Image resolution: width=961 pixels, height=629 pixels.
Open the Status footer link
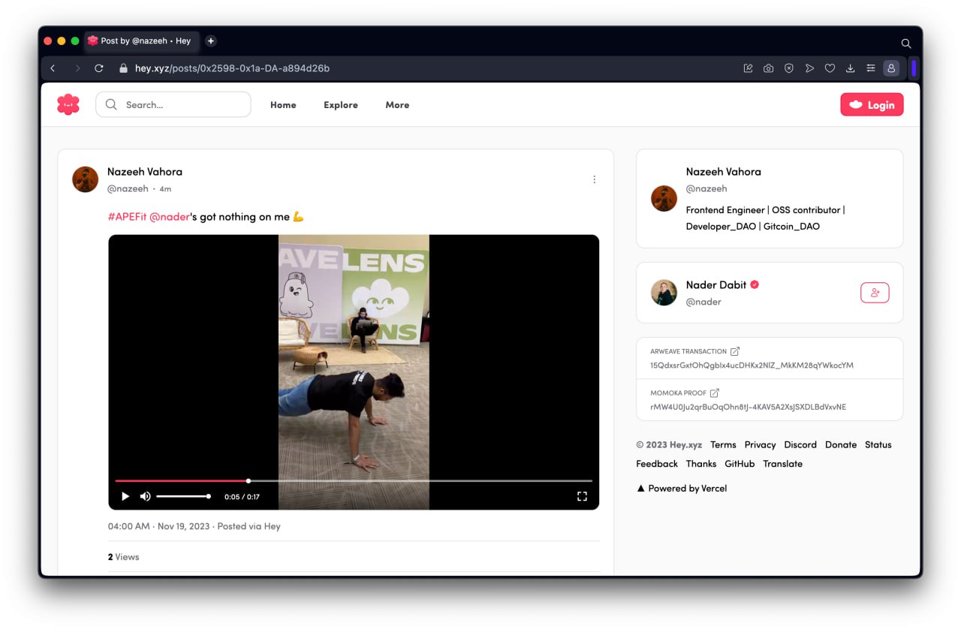click(878, 444)
